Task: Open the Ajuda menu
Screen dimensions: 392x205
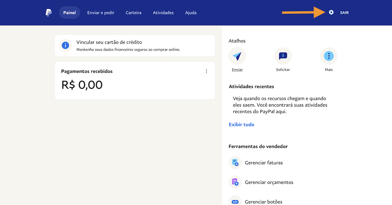Action: [191, 13]
